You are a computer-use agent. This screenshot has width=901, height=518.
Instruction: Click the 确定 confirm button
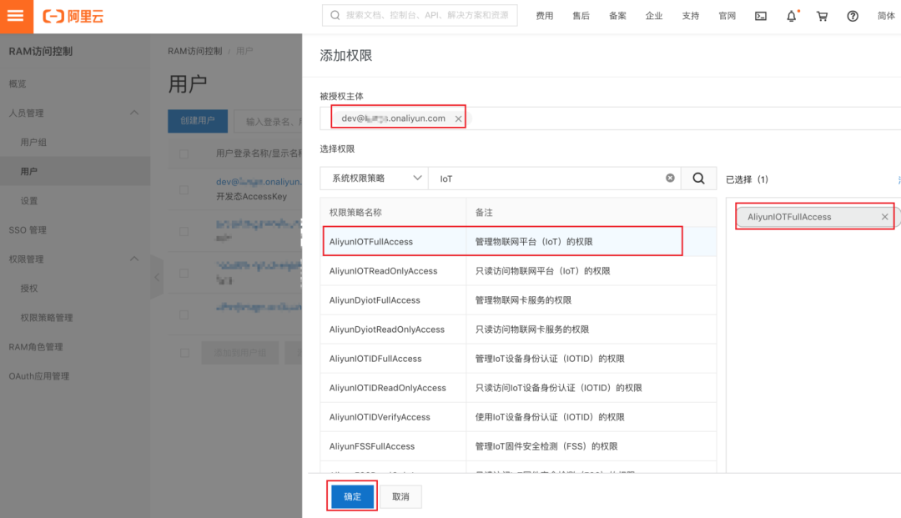(x=352, y=496)
